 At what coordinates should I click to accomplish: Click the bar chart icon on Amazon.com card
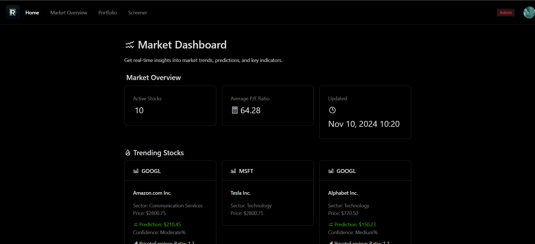pos(136,171)
